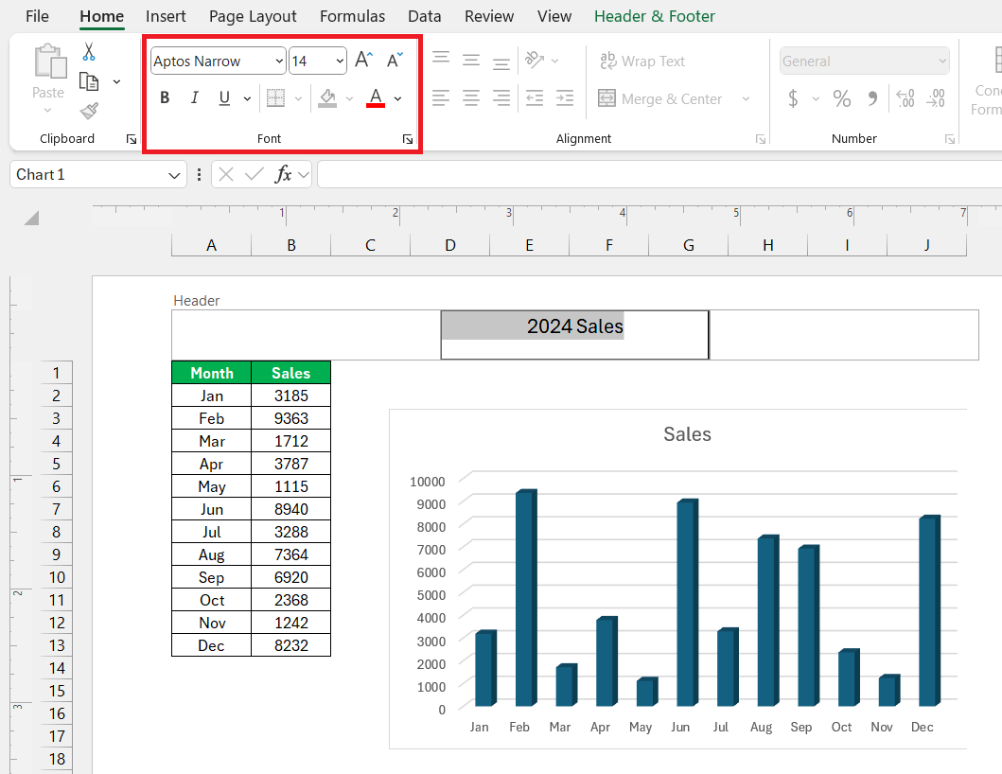Expand Merge & Center dropdown arrow

pyautogui.click(x=746, y=99)
